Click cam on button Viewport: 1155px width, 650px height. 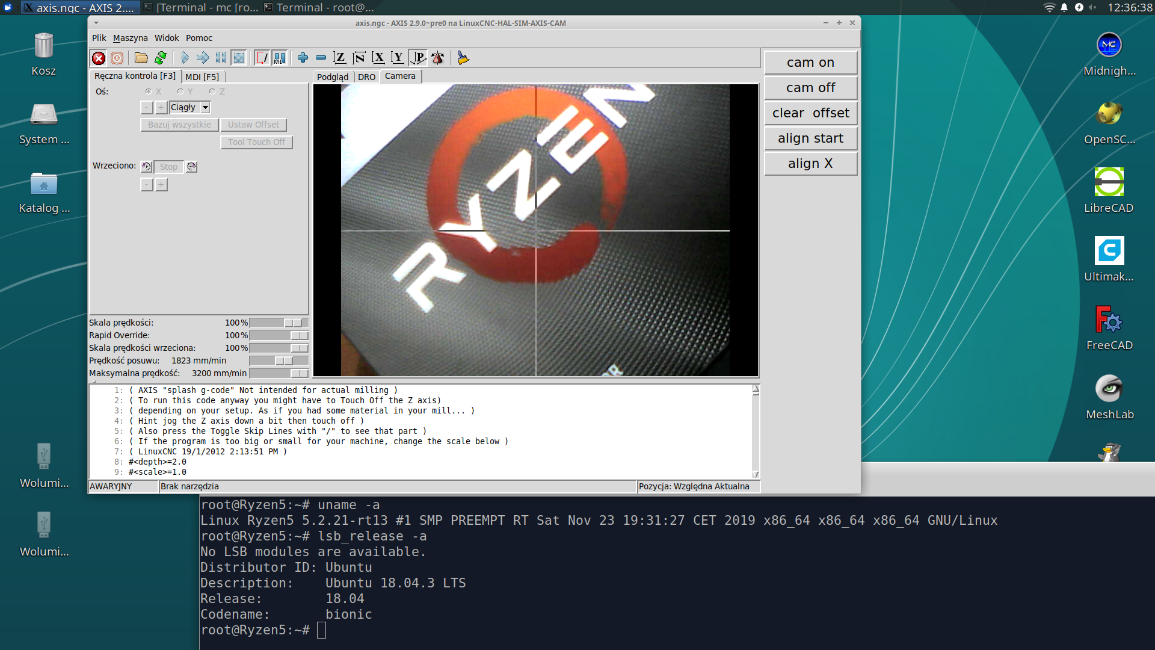[x=810, y=63]
